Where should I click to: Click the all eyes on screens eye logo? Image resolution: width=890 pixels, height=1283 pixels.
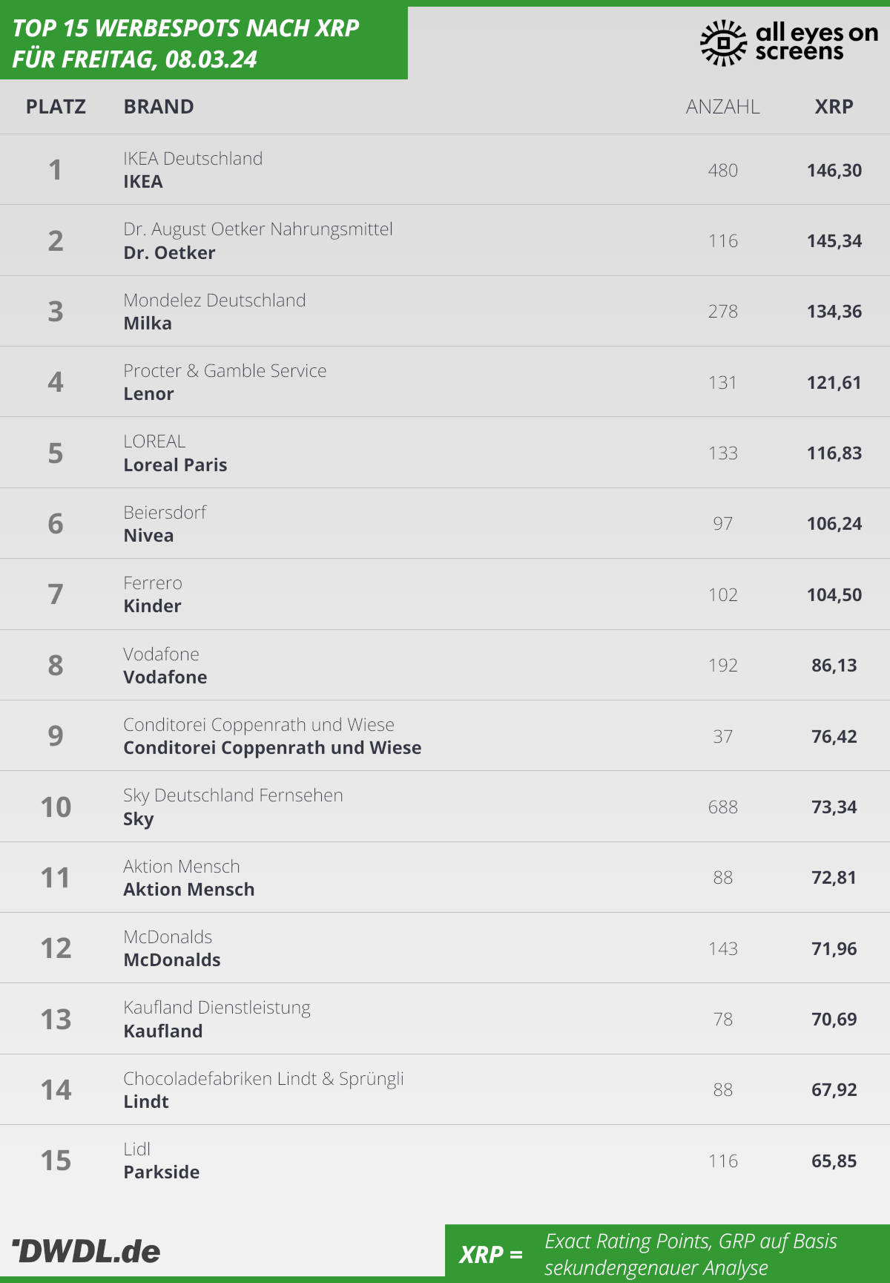click(723, 43)
